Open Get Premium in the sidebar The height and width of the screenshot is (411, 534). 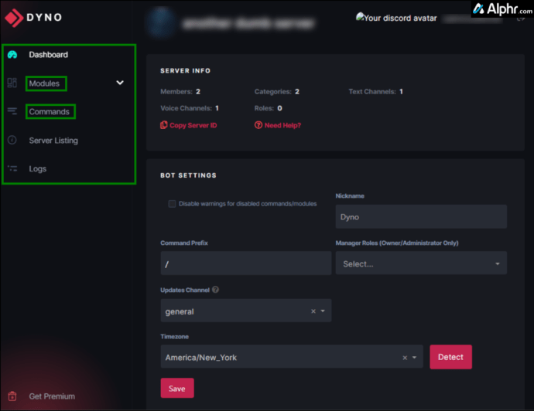[52, 396]
